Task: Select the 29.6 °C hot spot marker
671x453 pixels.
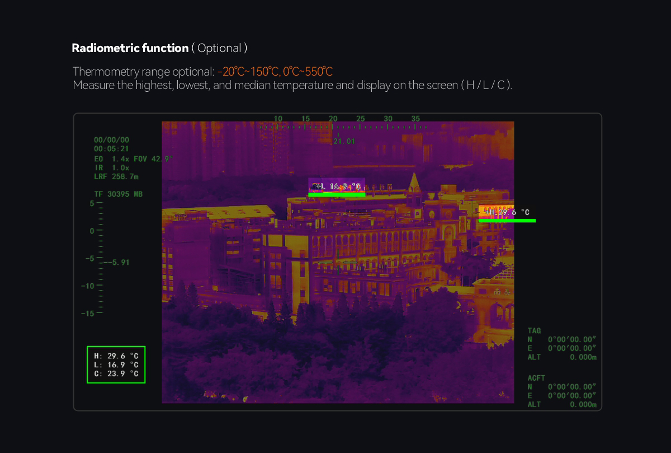Action: 506,212
